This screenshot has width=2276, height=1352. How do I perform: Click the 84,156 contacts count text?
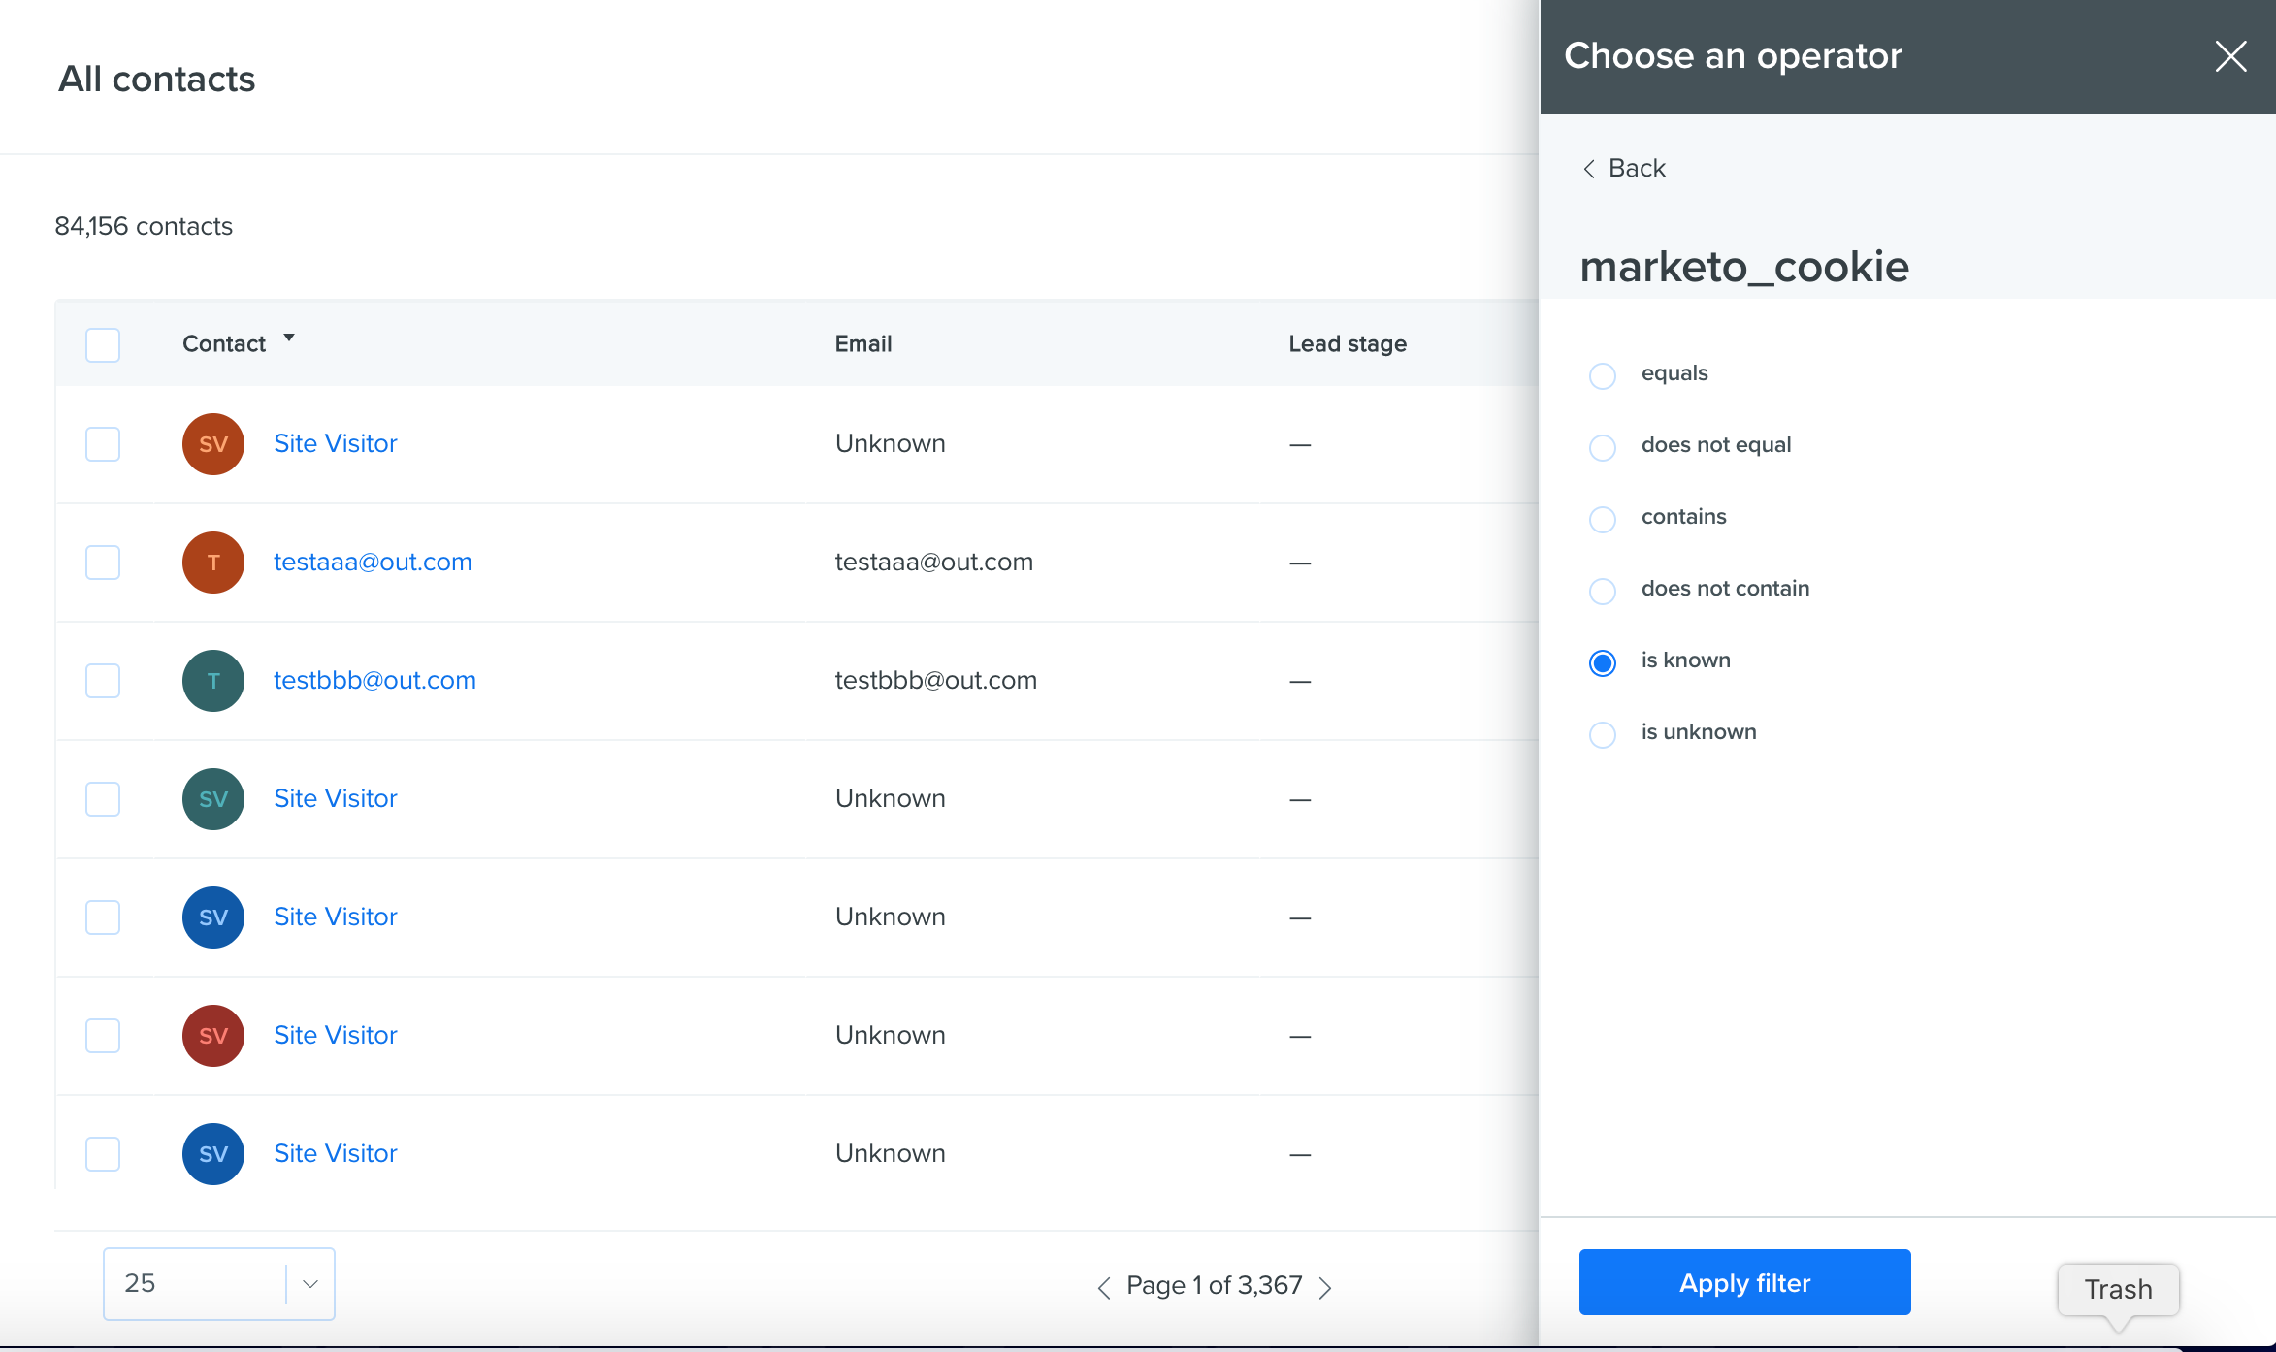144,226
